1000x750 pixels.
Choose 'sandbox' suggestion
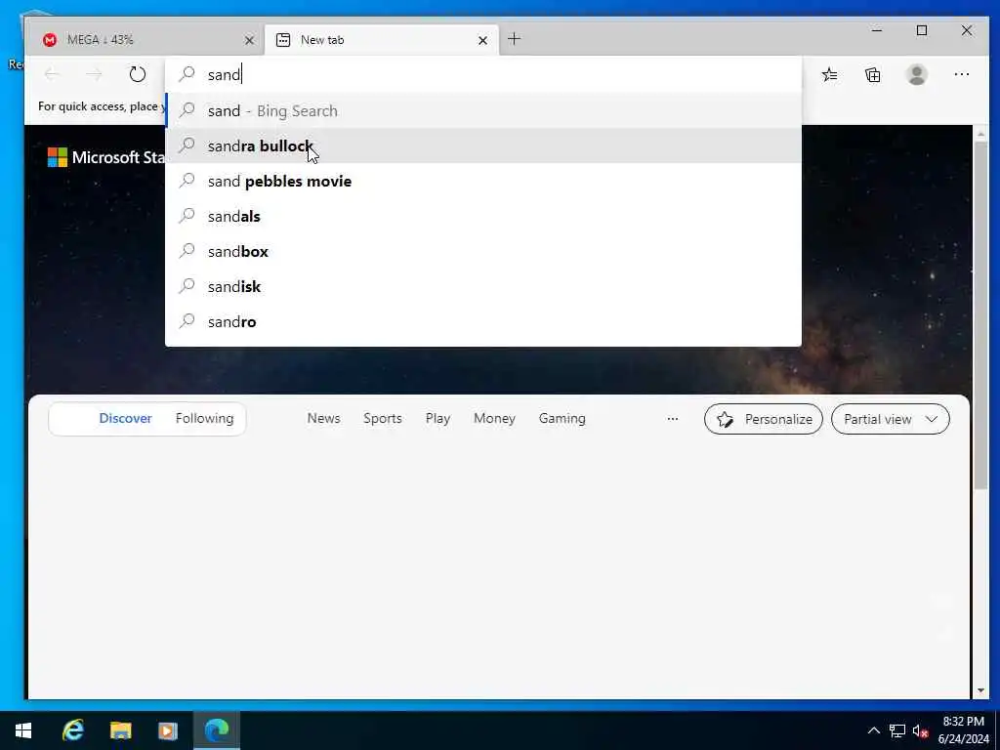[482, 251]
